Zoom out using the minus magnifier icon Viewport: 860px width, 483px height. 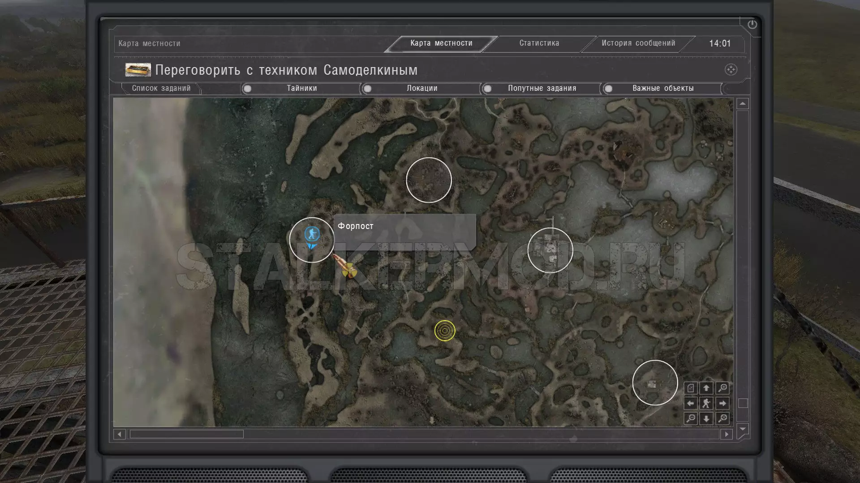[x=691, y=419]
